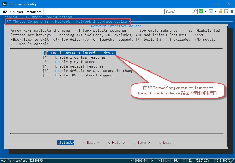Viewport: 235px width, 163px height.
Task: Toggle 'Enable default netdev automatic change' option
Action: point(98,71)
